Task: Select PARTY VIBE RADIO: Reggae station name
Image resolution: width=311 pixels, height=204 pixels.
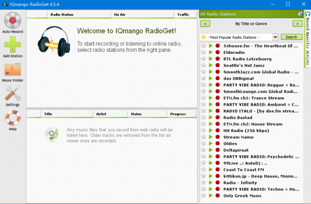Action: click(261, 85)
